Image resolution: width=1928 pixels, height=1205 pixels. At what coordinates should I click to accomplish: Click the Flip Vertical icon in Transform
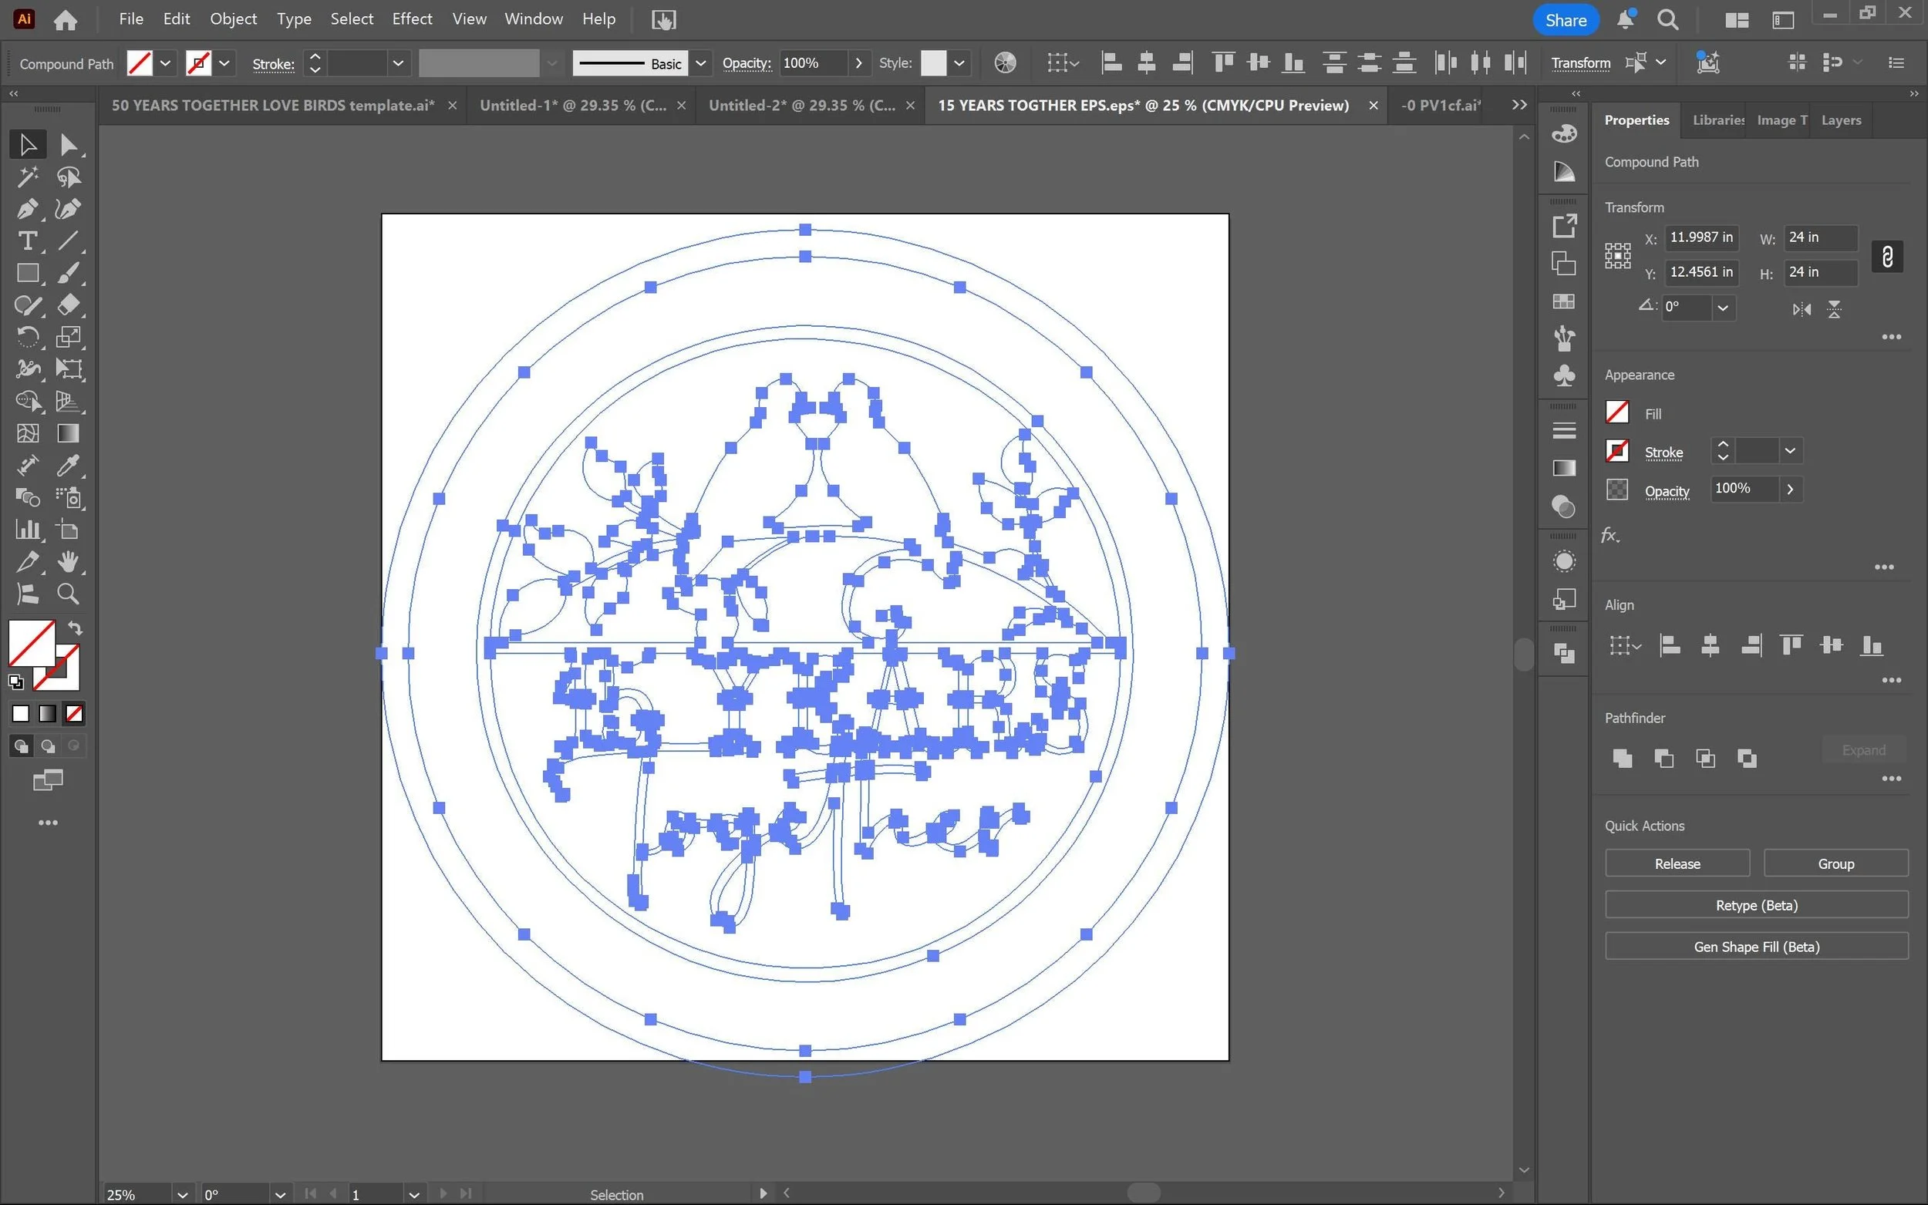(x=1834, y=309)
